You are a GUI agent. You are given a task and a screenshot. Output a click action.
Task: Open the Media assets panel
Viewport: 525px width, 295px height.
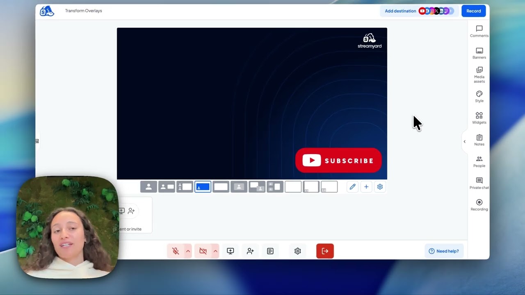click(x=479, y=75)
